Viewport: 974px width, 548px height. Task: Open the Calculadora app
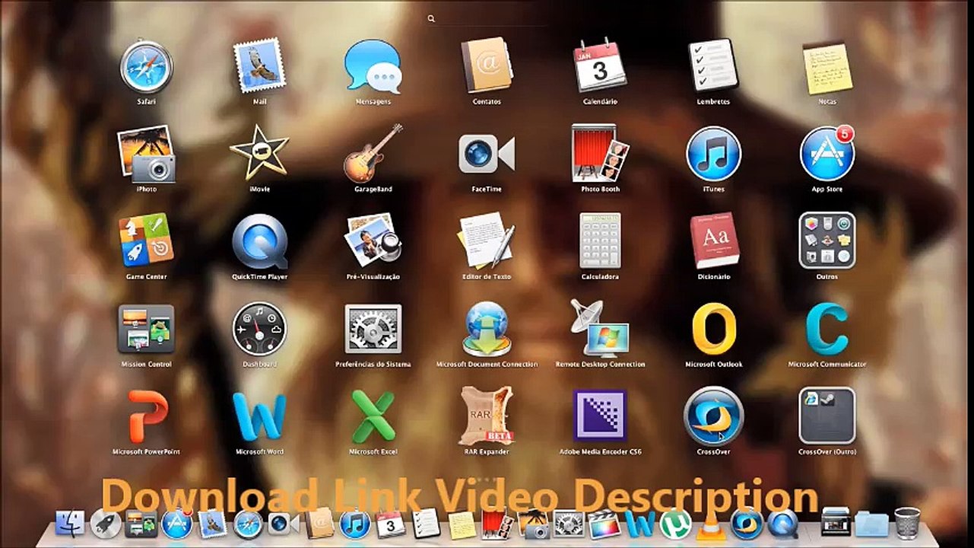pyautogui.click(x=600, y=241)
